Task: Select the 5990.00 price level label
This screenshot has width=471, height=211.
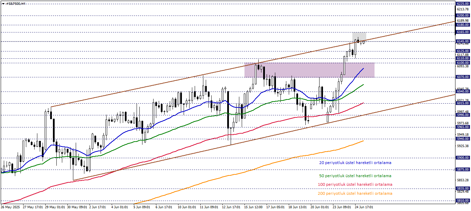Action: click(x=463, y=115)
